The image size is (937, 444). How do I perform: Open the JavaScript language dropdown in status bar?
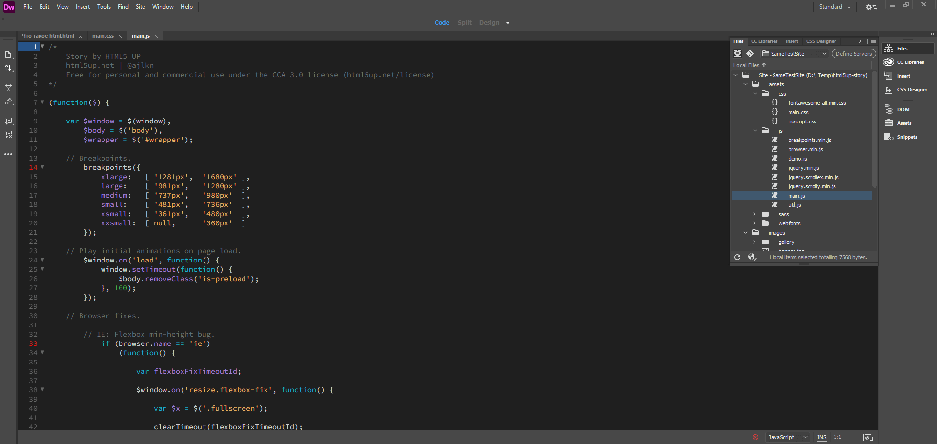point(787,437)
